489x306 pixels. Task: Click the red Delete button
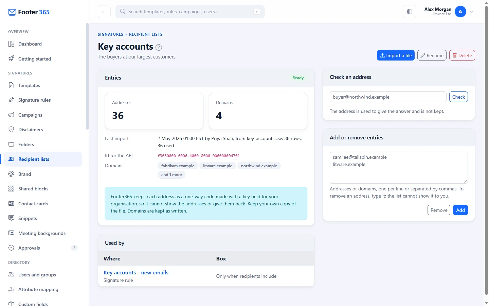coord(462,55)
